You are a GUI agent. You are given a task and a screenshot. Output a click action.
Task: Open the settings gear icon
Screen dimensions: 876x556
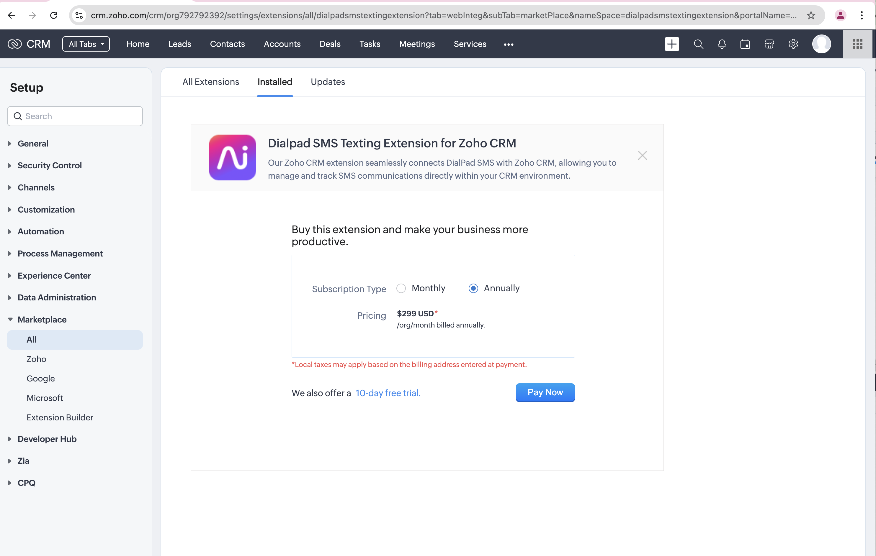pos(793,44)
